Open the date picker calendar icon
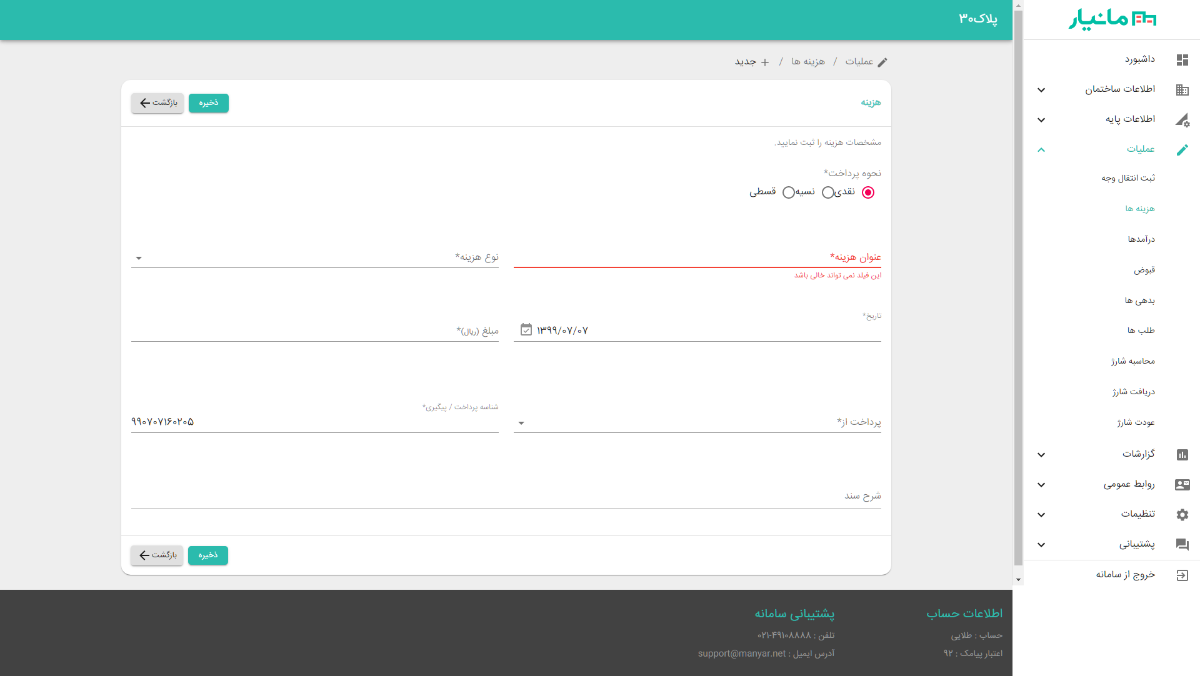1200x676 pixels. click(x=526, y=329)
